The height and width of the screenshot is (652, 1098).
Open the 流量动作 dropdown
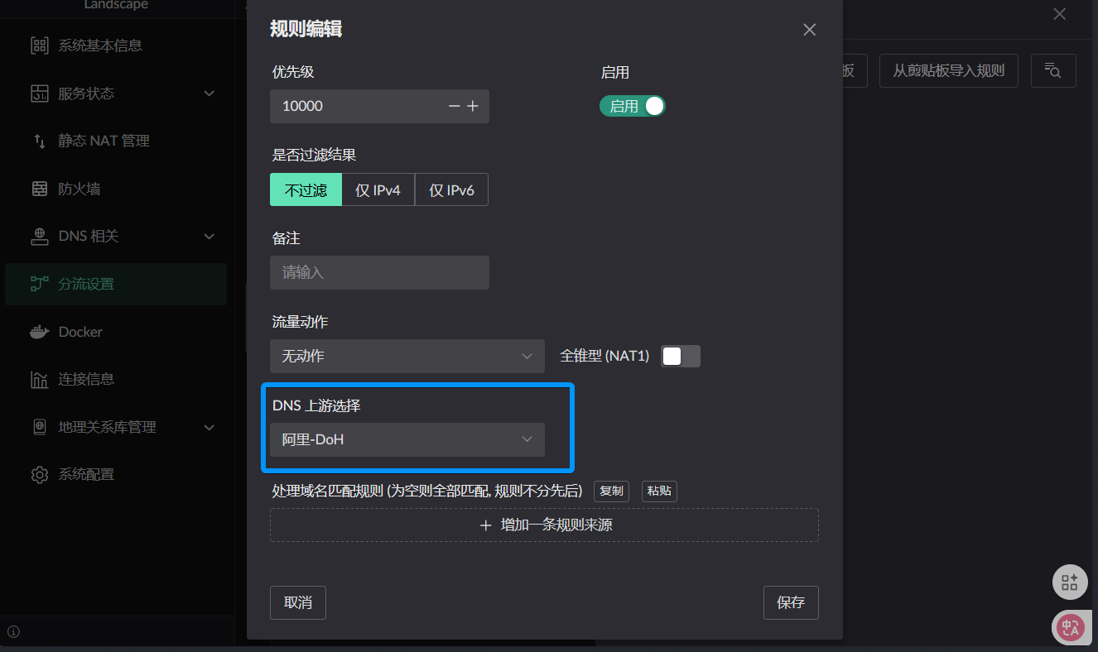coord(407,356)
